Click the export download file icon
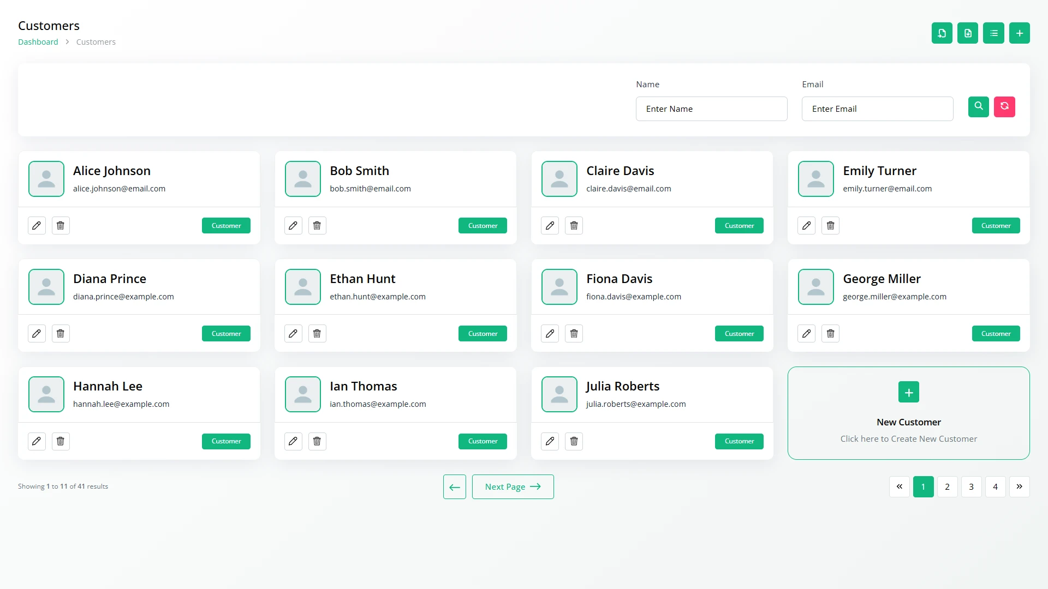Viewport: 1048px width, 589px height. tap(968, 33)
